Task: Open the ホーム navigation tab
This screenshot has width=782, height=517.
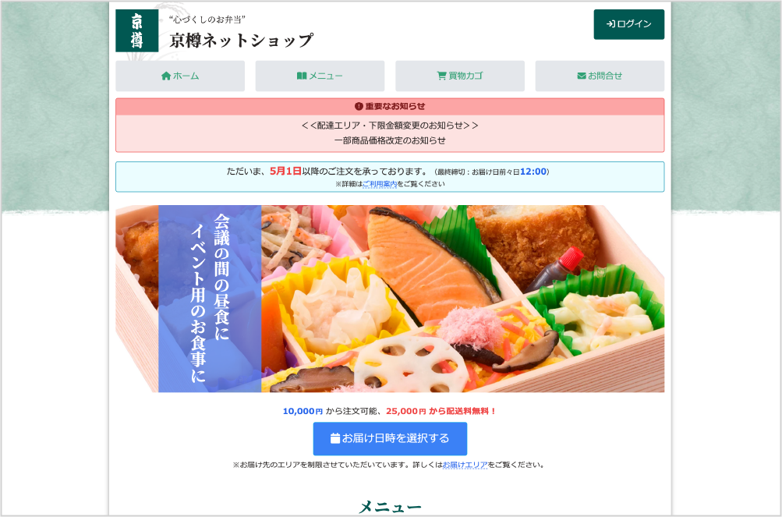Action: pyautogui.click(x=180, y=76)
